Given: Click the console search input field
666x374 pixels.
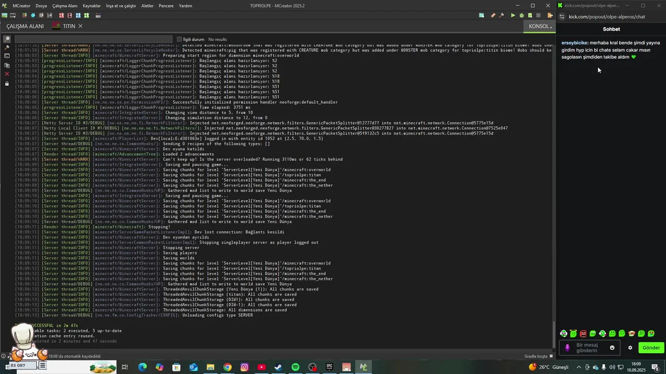Looking at the screenshot, I should pos(93,39).
